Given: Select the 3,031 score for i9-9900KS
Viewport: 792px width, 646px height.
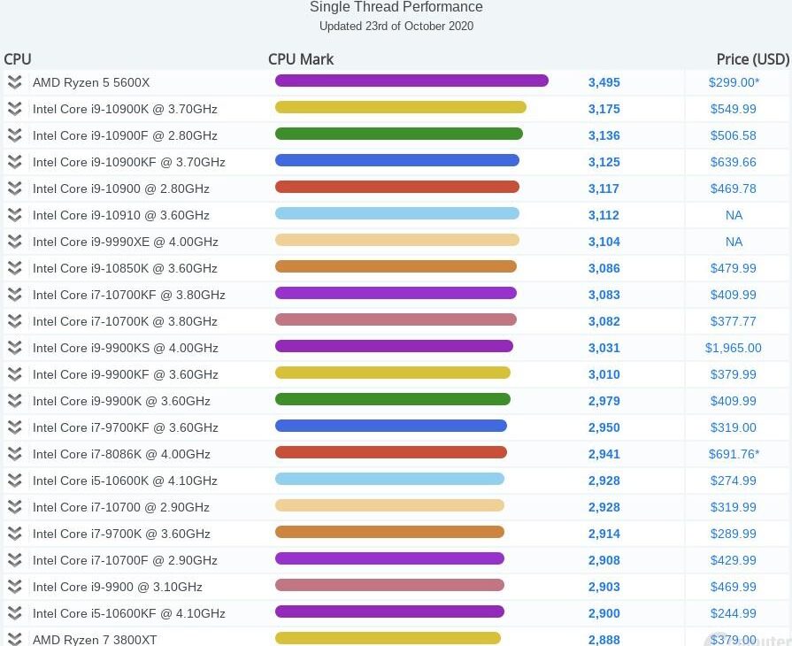Looking at the screenshot, I should [x=604, y=348].
